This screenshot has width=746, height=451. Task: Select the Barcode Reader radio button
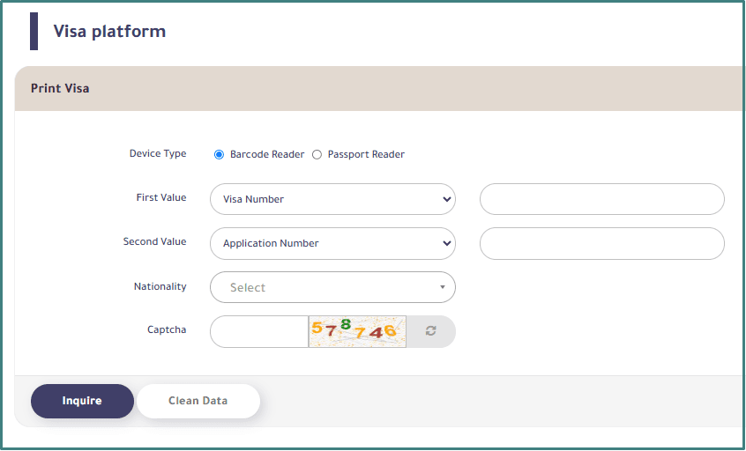(220, 155)
